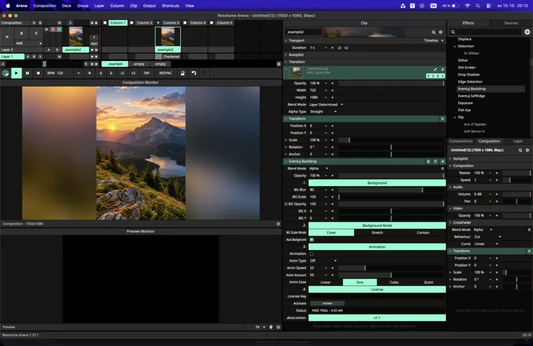Expand the _example2.png source view icon
The width and height of the screenshot is (533, 346).
pyautogui.click(x=435, y=69)
